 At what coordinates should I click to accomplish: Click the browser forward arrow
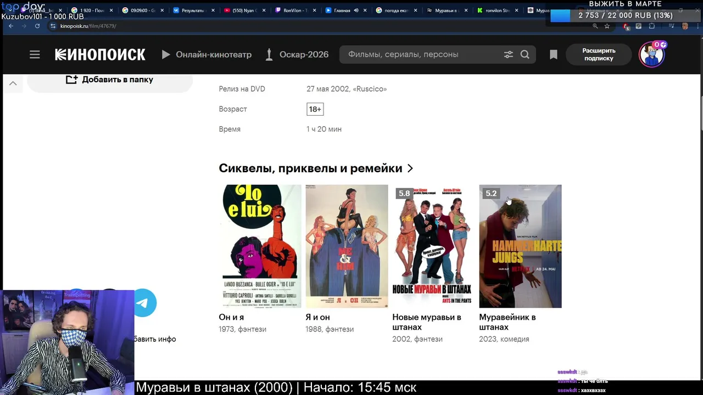point(24,26)
